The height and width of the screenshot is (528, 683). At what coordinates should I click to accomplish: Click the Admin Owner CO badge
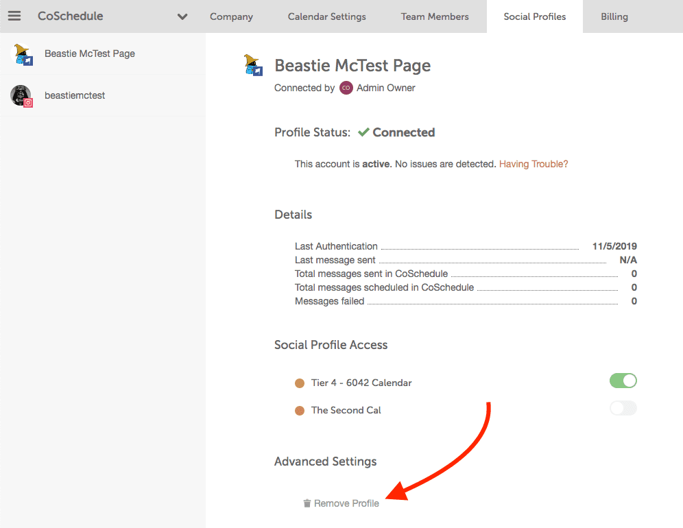point(346,88)
